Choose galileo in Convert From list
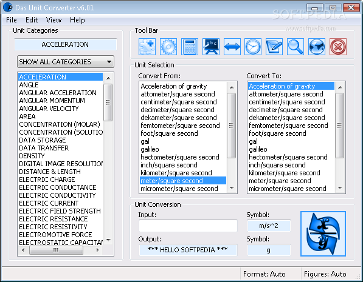363x282 pixels. pyautogui.click(x=183, y=149)
